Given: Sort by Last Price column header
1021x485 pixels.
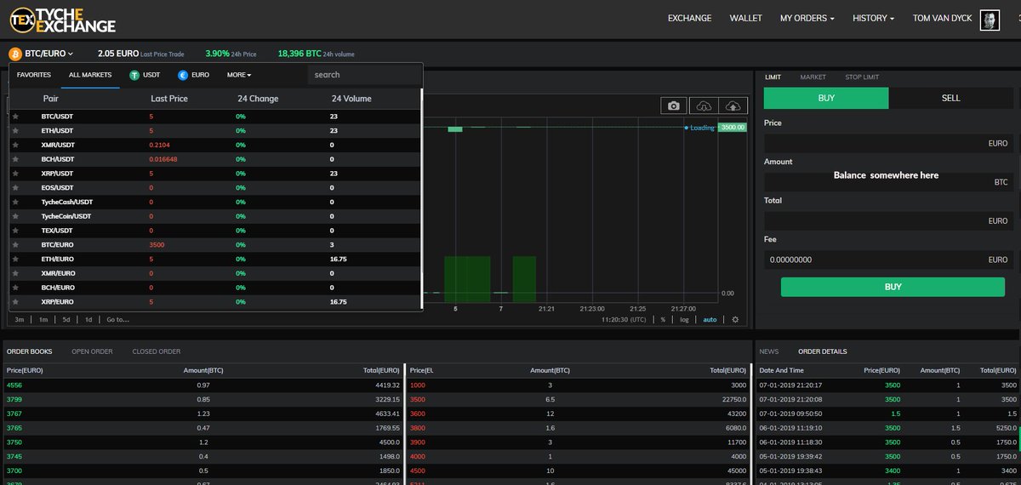Looking at the screenshot, I should [x=169, y=99].
